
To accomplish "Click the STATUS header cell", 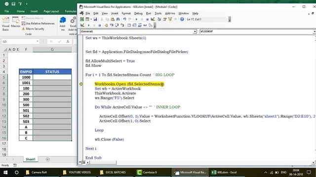I will [x=52, y=72].
